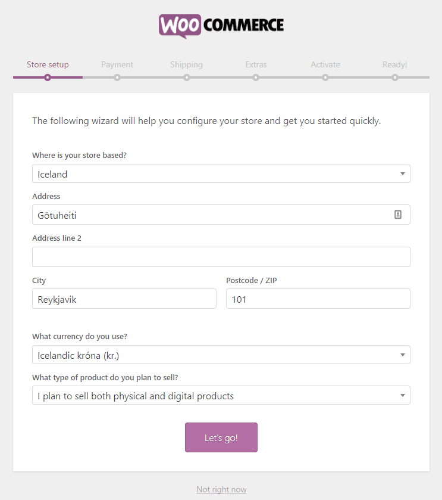Click the Not right now link
Screen dimensions: 442x500
[x=221, y=489]
